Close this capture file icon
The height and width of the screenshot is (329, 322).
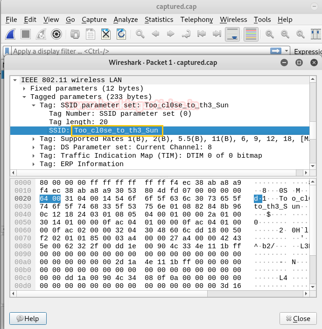[106, 34]
